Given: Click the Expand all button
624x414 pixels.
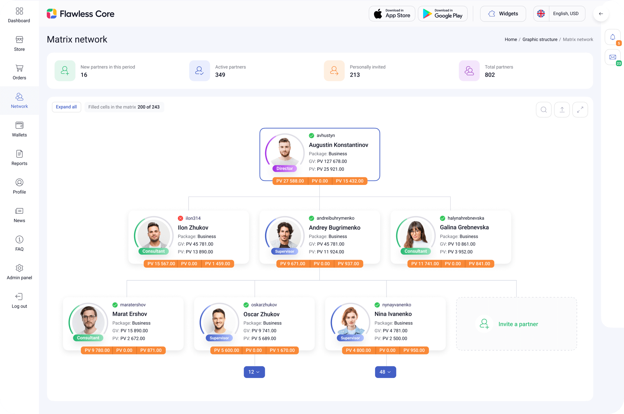Looking at the screenshot, I should [66, 107].
